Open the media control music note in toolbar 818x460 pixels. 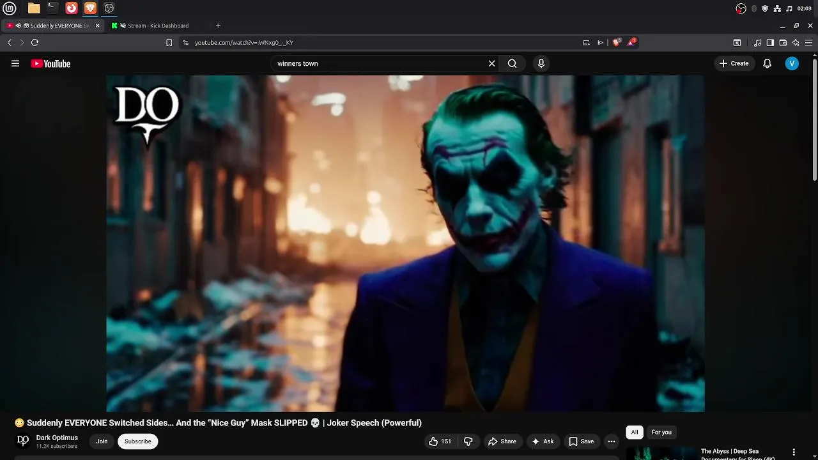click(758, 43)
